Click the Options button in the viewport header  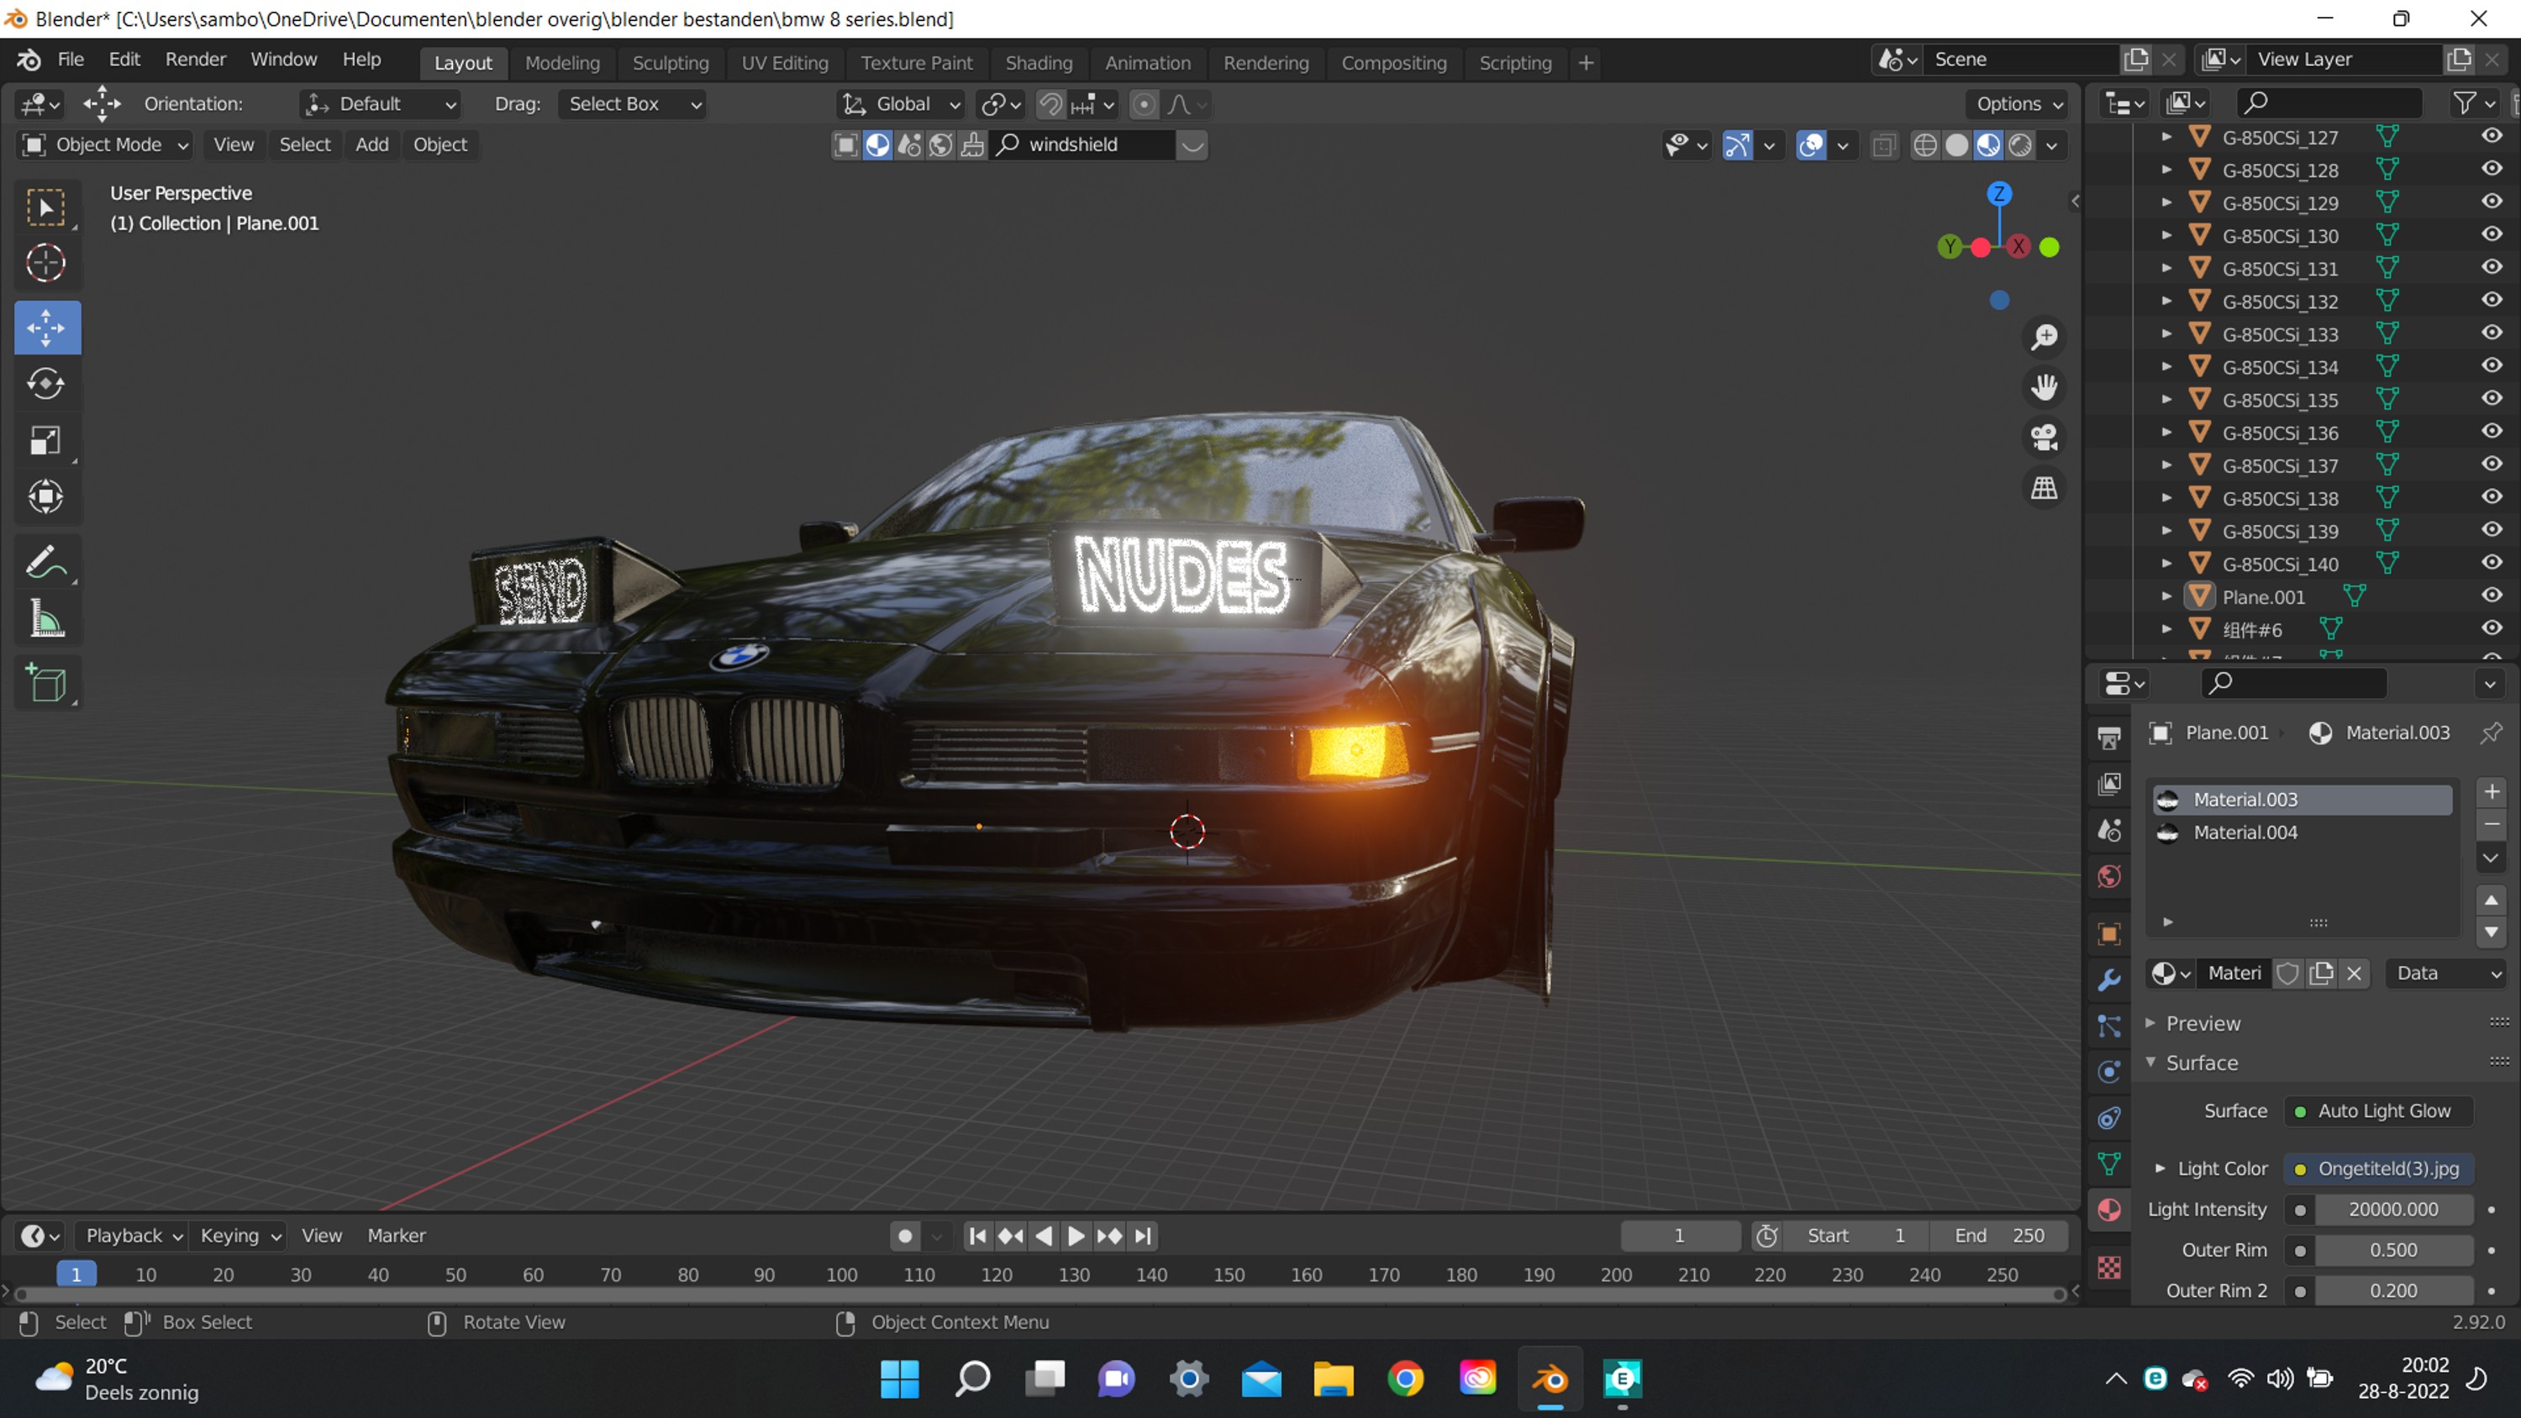[2013, 103]
